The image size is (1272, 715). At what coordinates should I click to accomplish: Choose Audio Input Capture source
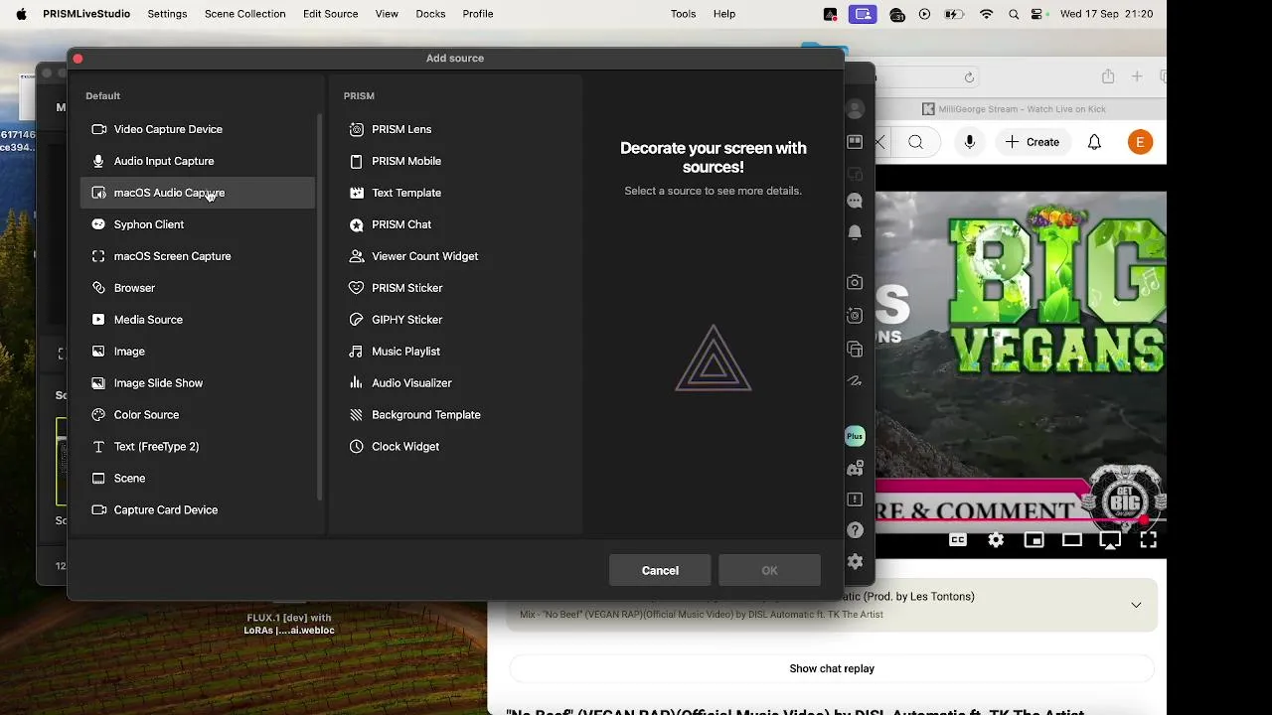(x=198, y=161)
